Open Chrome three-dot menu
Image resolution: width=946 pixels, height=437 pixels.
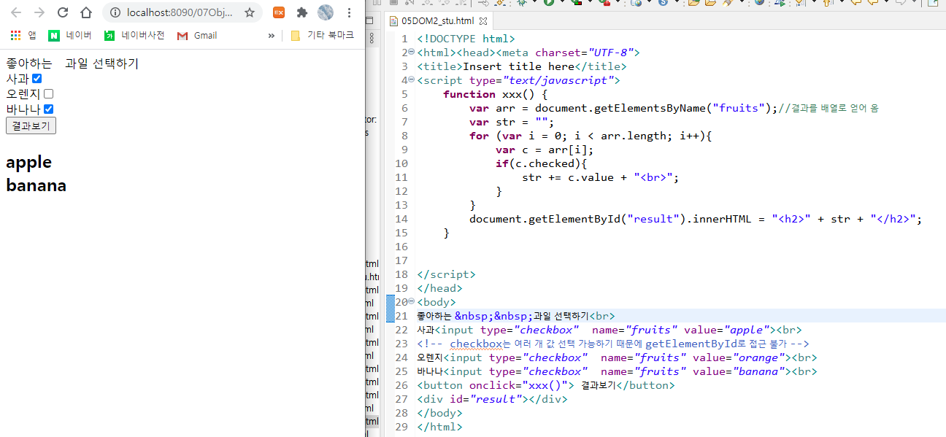pyautogui.click(x=350, y=12)
